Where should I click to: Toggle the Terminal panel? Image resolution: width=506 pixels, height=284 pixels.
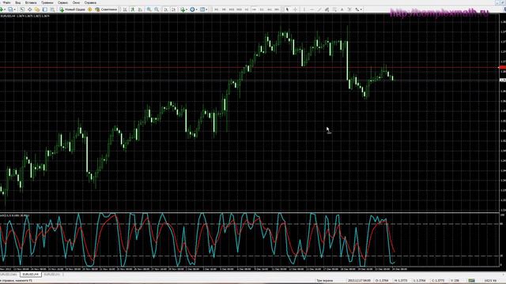pyautogui.click(x=45, y=9)
